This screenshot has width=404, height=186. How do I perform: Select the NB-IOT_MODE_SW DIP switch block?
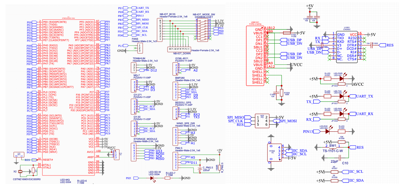coord(202,30)
